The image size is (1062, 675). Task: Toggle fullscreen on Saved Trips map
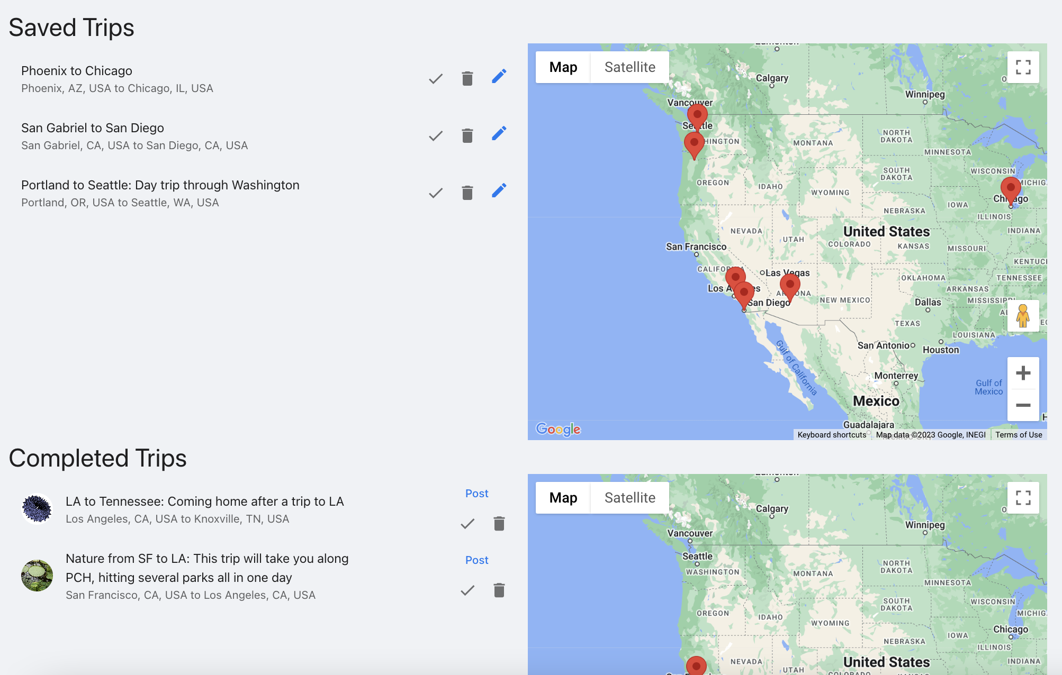click(1023, 67)
